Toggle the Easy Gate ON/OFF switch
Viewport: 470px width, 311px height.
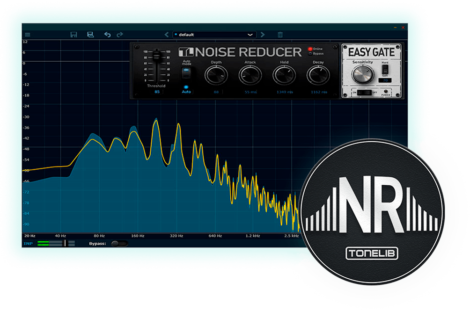click(x=365, y=93)
